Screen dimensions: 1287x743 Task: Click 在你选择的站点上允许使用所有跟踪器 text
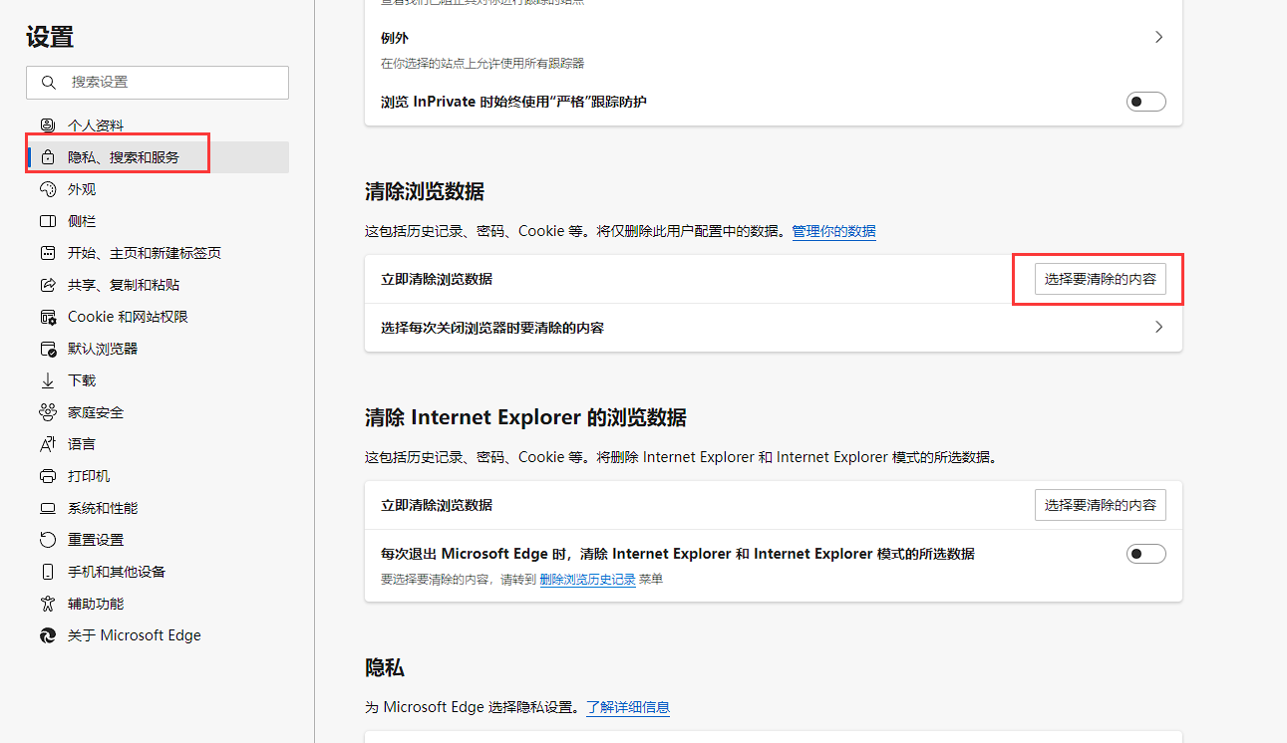point(483,63)
